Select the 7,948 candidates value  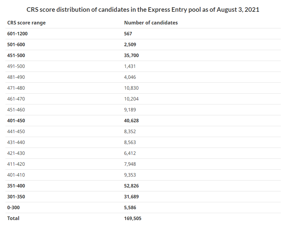(x=130, y=164)
